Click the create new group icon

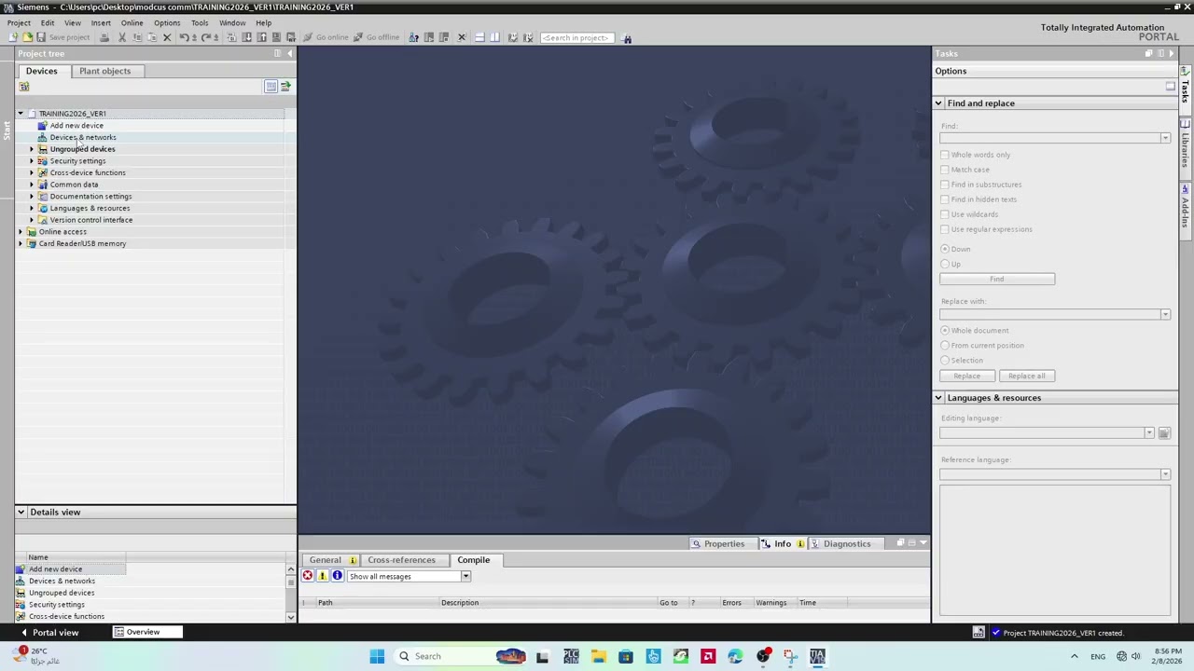click(24, 87)
